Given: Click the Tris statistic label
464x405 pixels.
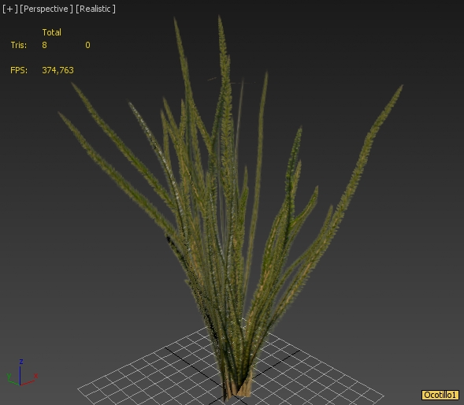Looking at the screenshot, I should click(x=19, y=45).
